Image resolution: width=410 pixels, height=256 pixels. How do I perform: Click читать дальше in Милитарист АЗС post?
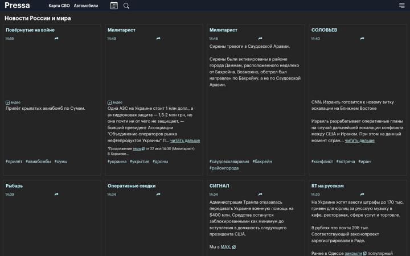(185, 141)
